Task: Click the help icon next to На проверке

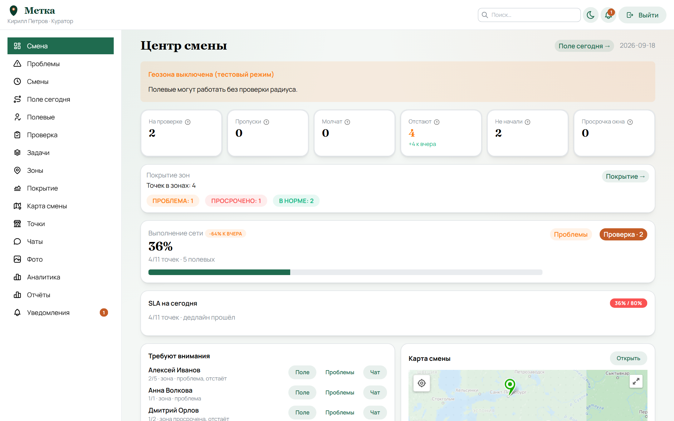Action: tap(188, 122)
